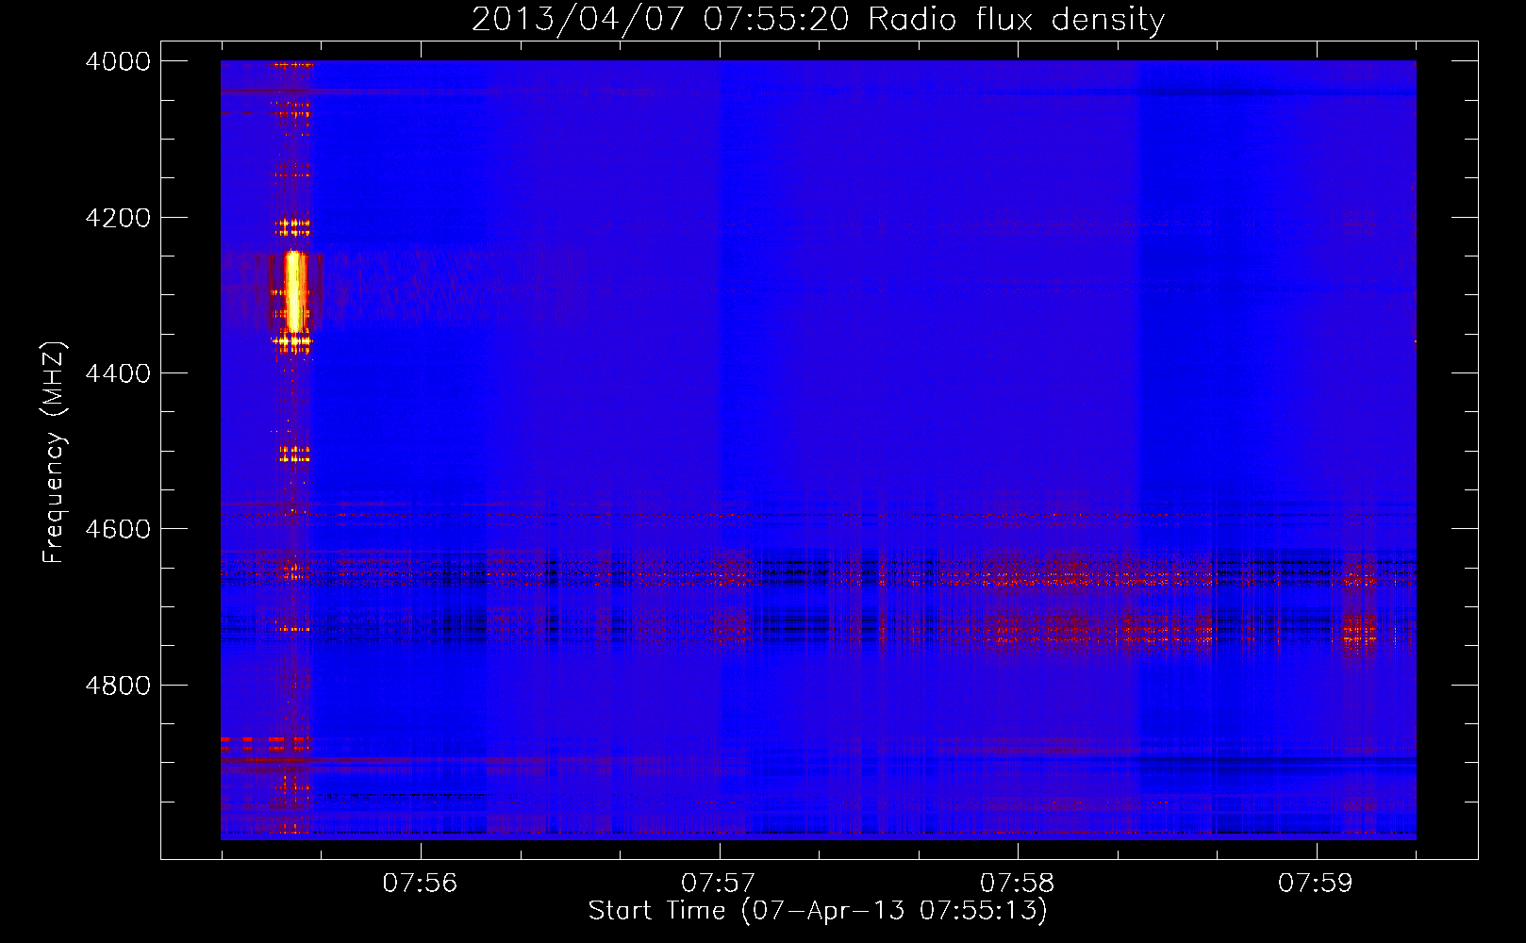Click the 'Start Time (07-Apr-13 07:55:13)' label
Viewport: 1526px width, 943px height.
pos(818,911)
